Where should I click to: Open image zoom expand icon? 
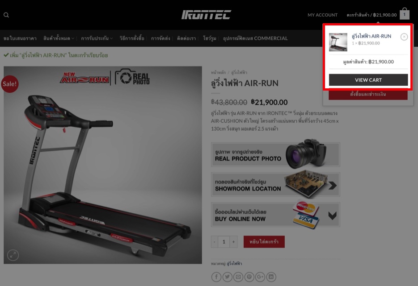pos(13,255)
